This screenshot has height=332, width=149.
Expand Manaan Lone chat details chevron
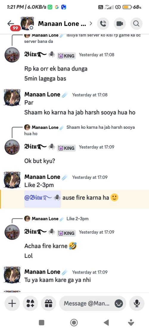point(91,23)
